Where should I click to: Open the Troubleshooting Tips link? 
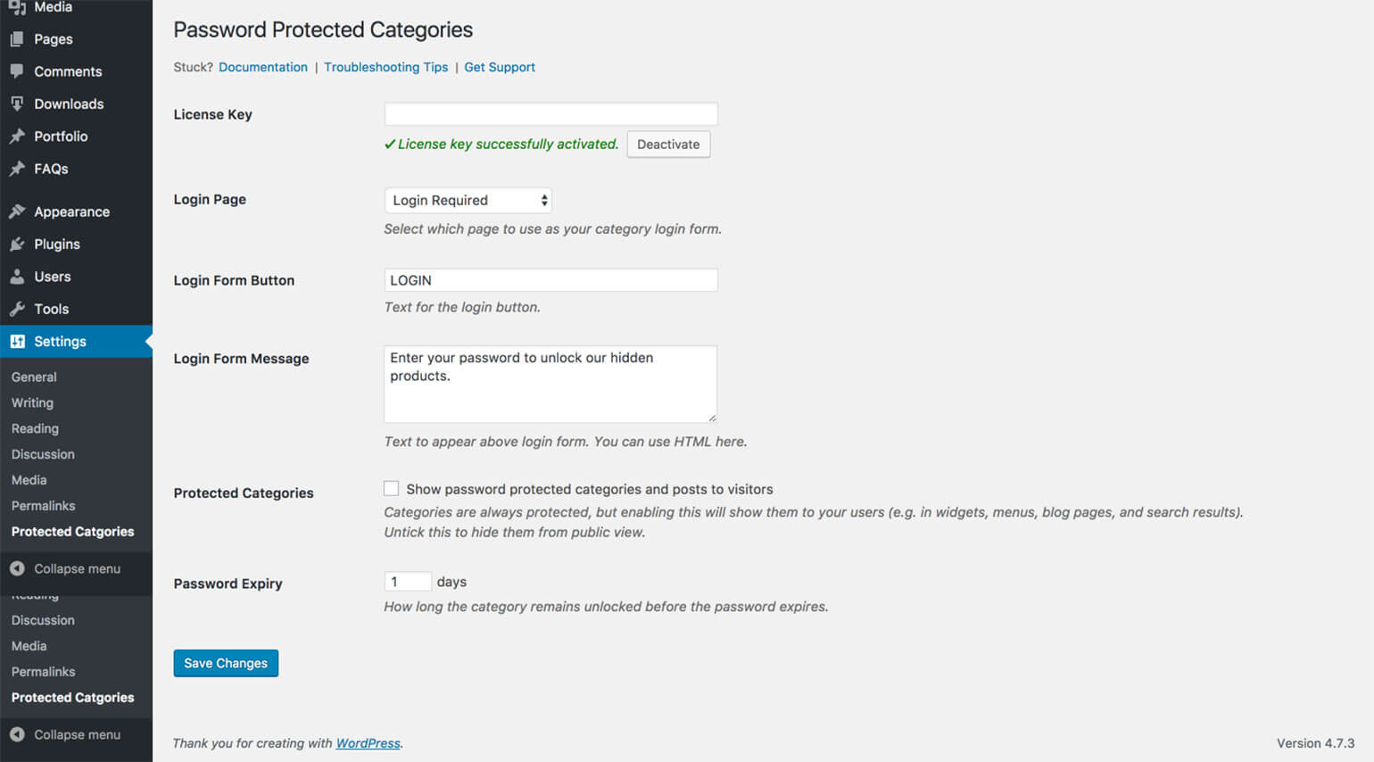click(385, 67)
